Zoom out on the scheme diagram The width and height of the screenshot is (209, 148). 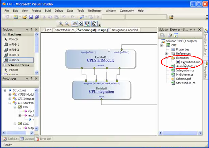[67, 24]
